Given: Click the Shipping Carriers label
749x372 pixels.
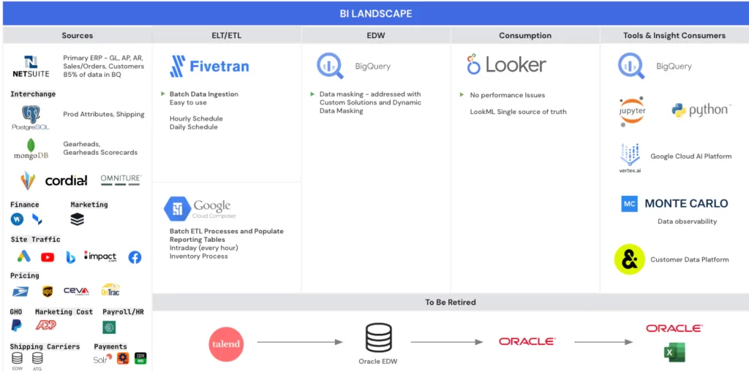Looking at the screenshot, I should tap(45, 346).
